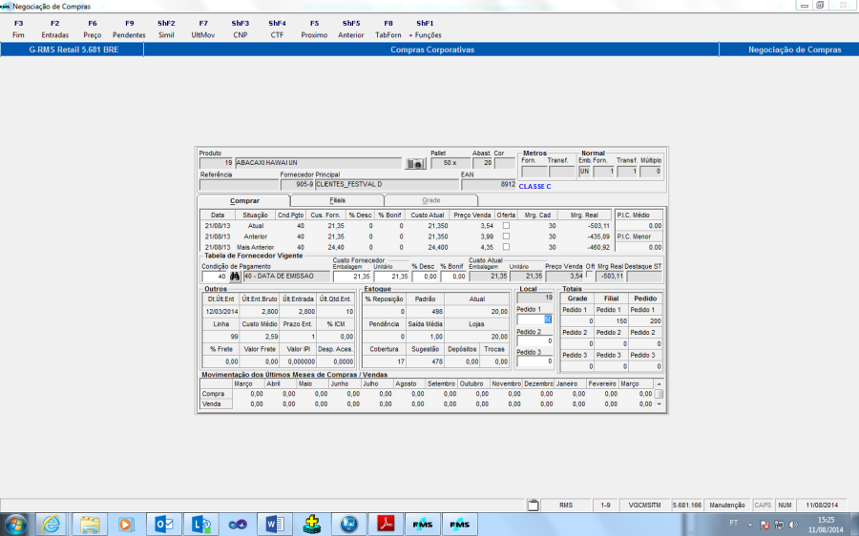859x536 pixels.
Task: Click the binoculars icon beside Condição de Pagamento
Action: click(235, 277)
